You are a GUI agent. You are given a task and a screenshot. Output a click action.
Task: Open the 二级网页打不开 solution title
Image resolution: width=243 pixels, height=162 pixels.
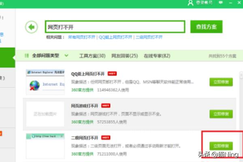85,138
